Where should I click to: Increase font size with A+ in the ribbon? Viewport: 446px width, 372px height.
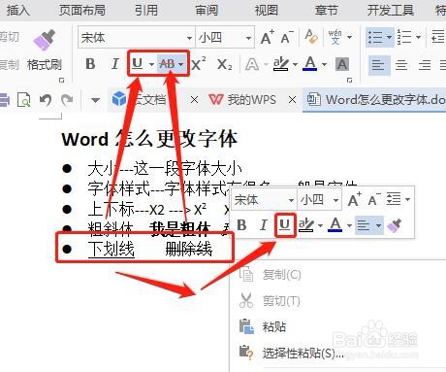click(x=268, y=37)
